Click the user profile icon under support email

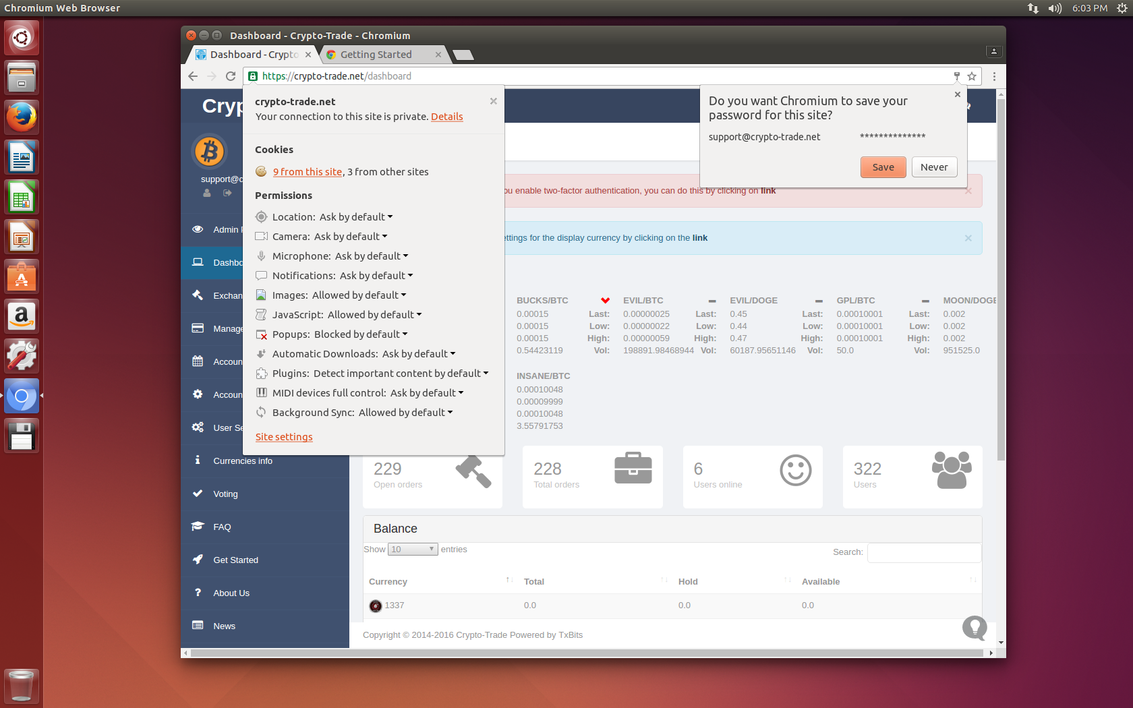pyautogui.click(x=207, y=193)
